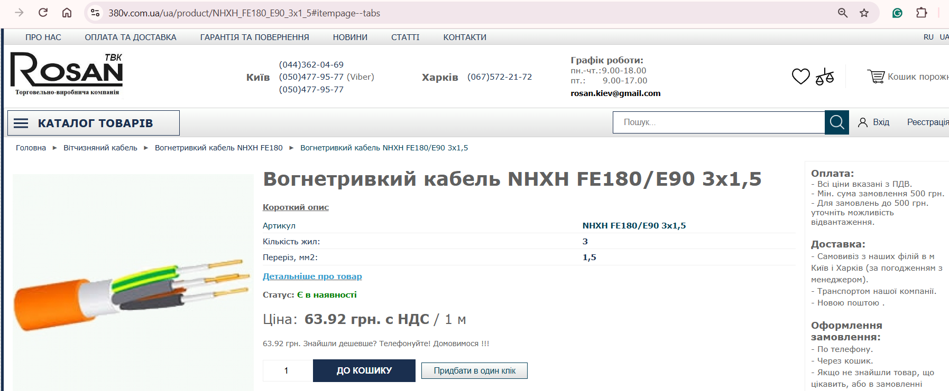The width and height of the screenshot is (949, 391).
Task: Open the ПРО НАС menu item
Action: pyautogui.click(x=43, y=37)
